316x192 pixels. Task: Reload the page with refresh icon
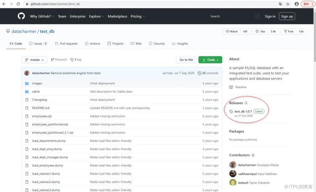coord(18,4)
